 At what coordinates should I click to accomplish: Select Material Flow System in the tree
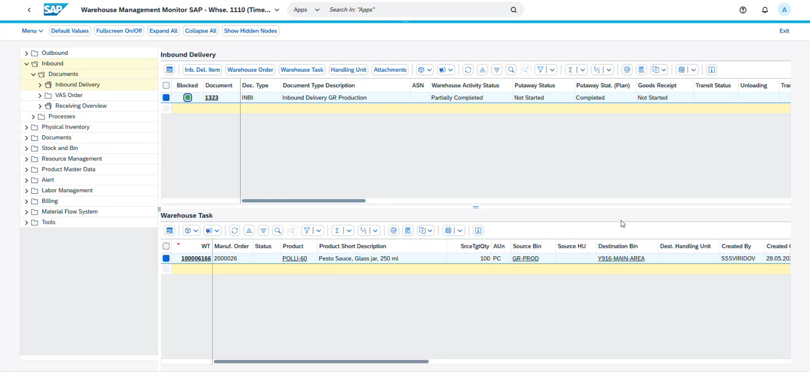(69, 212)
